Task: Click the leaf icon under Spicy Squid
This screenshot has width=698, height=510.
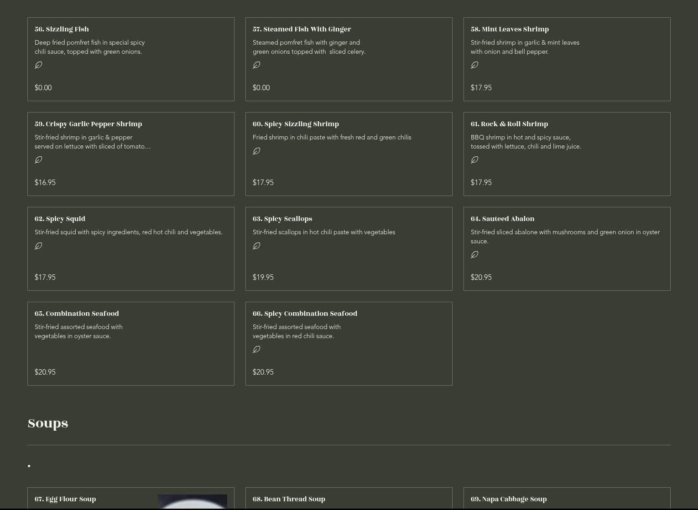Action: 39,246
